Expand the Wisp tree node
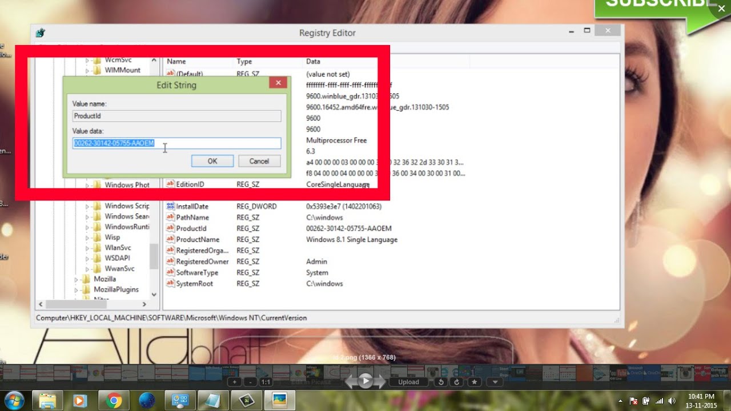 87,237
